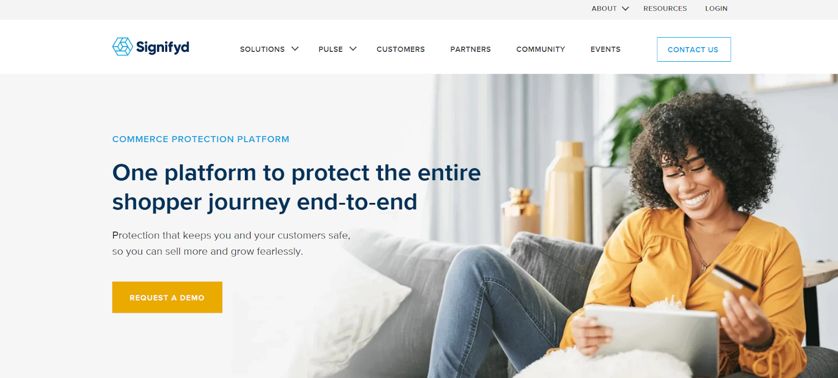Open the Solutions menu item
The height and width of the screenshot is (378, 838).
tap(262, 49)
